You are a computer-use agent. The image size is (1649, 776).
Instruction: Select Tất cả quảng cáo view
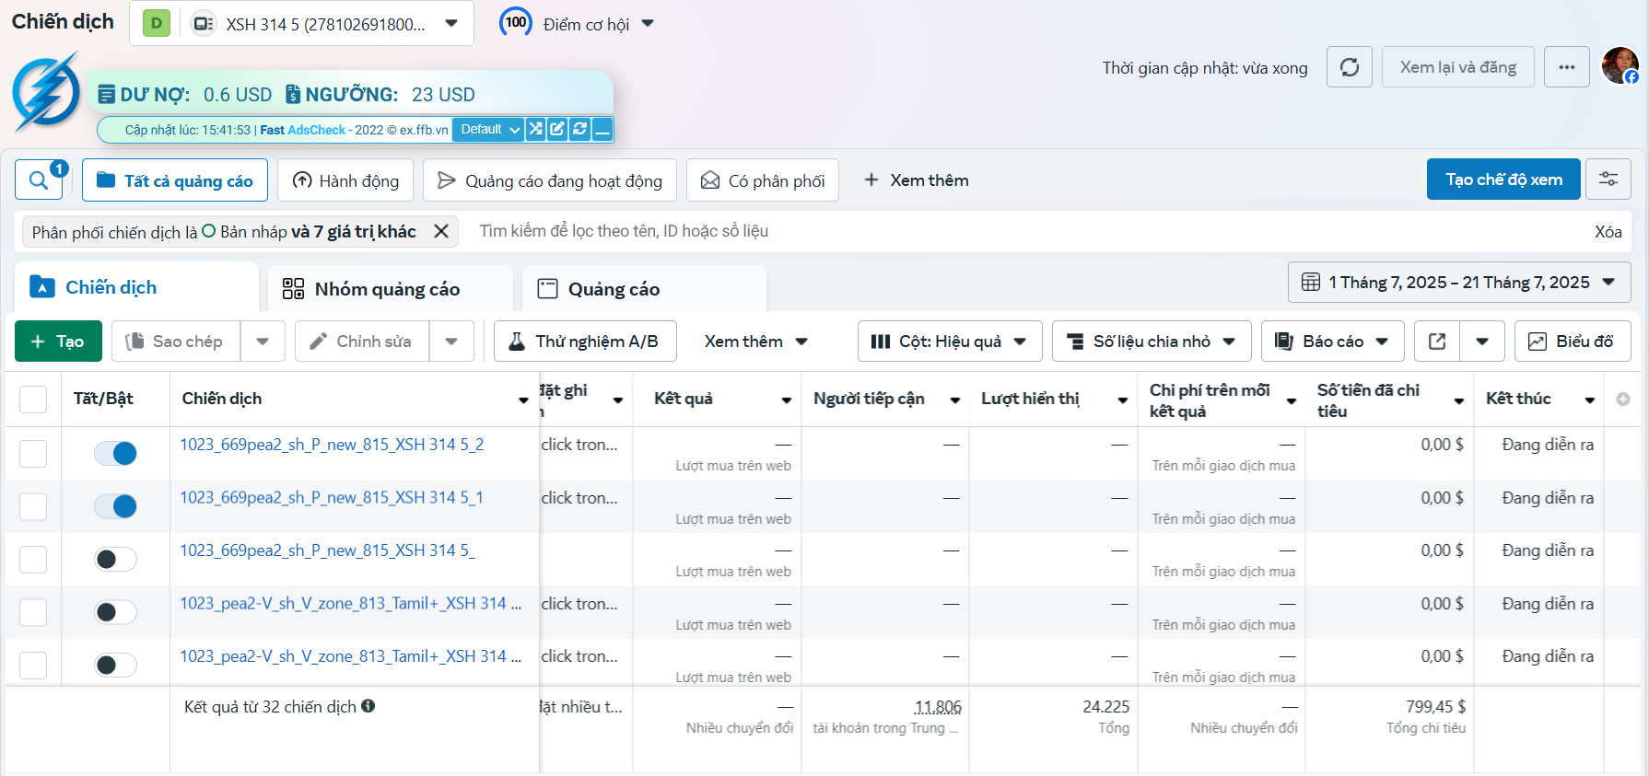tap(175, 180)
